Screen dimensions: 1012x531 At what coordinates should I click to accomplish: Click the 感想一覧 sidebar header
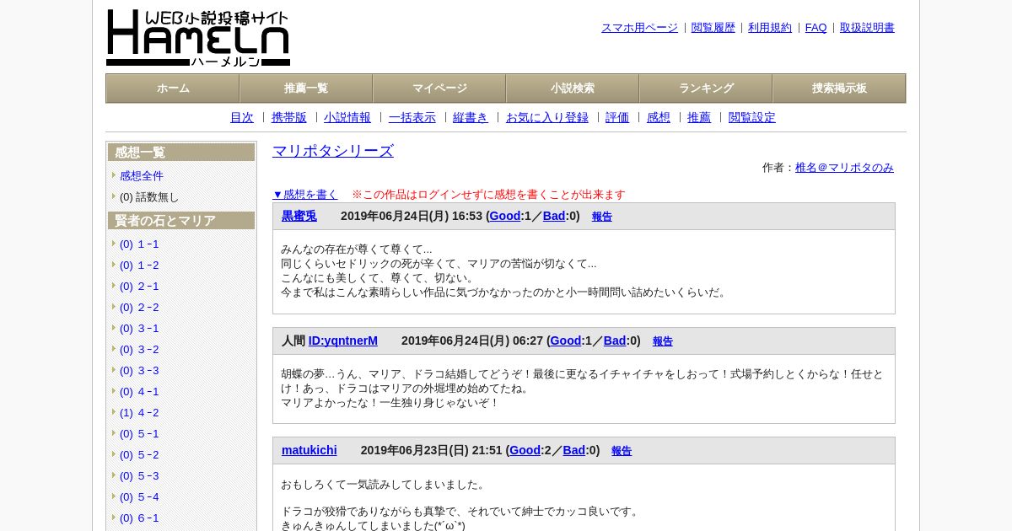click(181, 153)
